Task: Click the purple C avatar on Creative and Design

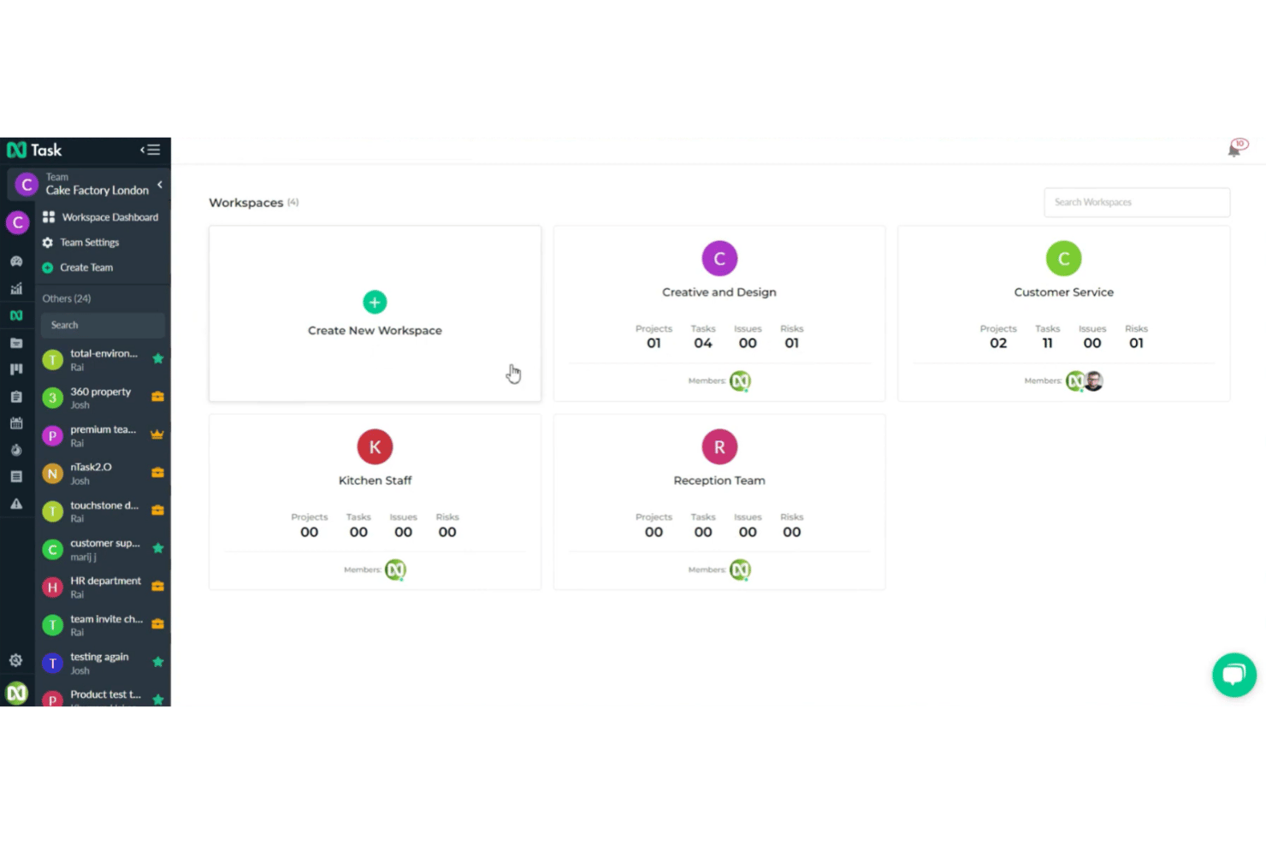Action: [719, 258]
